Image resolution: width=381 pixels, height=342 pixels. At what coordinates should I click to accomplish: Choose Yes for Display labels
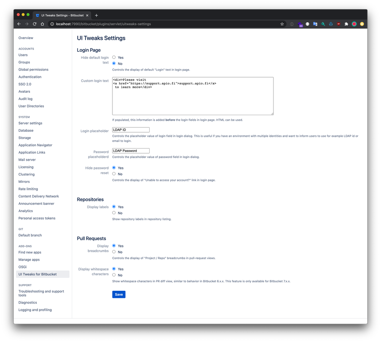(114, 207)
